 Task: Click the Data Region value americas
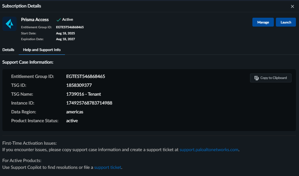[75, 112]
